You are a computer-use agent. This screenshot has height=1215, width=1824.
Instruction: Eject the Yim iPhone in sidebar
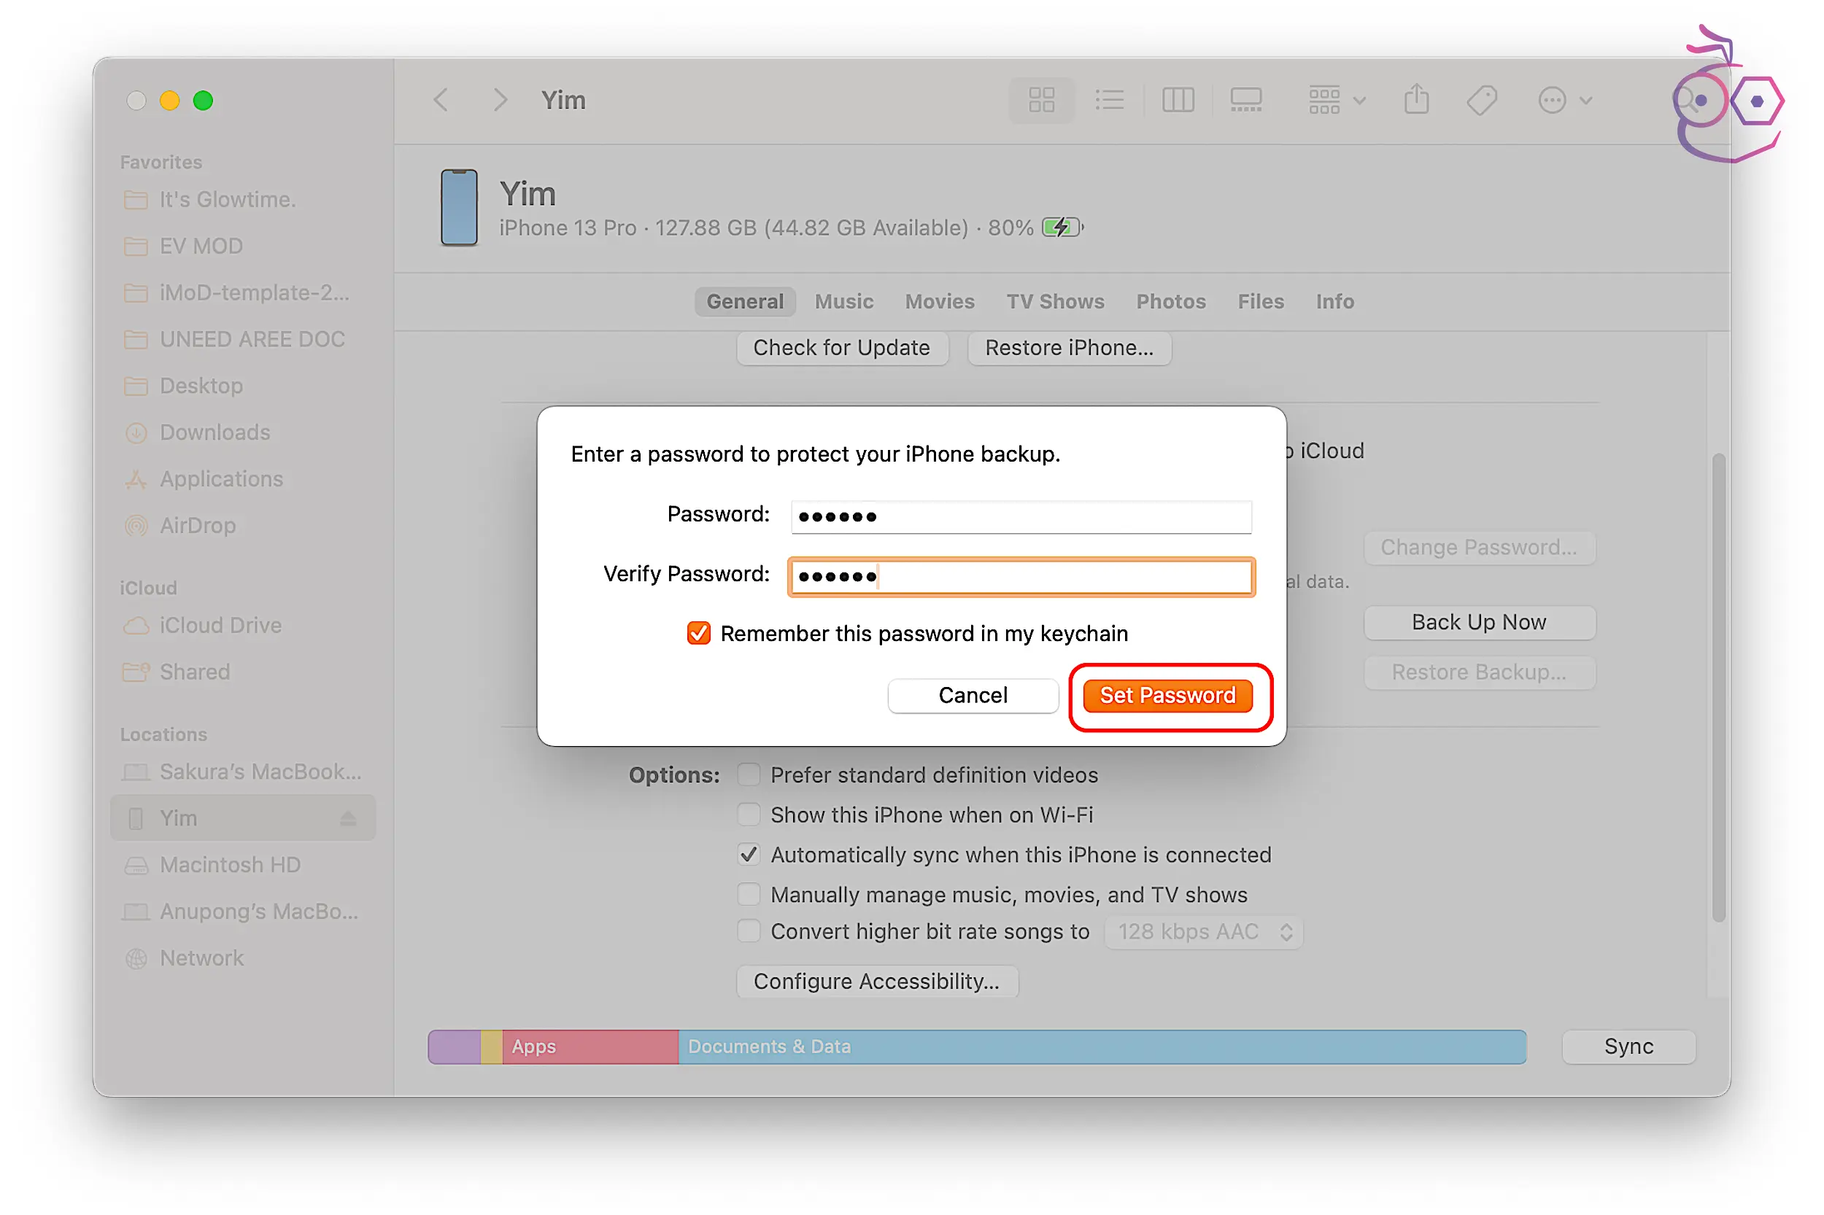348,818
